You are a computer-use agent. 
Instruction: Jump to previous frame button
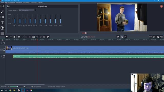tap(118, 37)
